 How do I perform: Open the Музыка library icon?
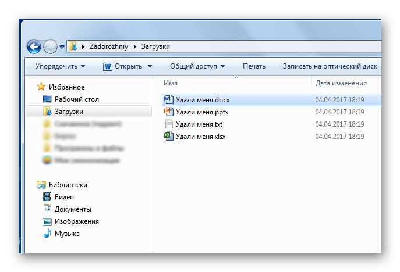(47, 233)
